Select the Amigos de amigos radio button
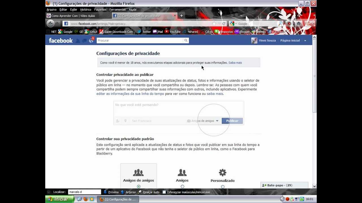Screen dimensions: 362x203 (139, 186)
